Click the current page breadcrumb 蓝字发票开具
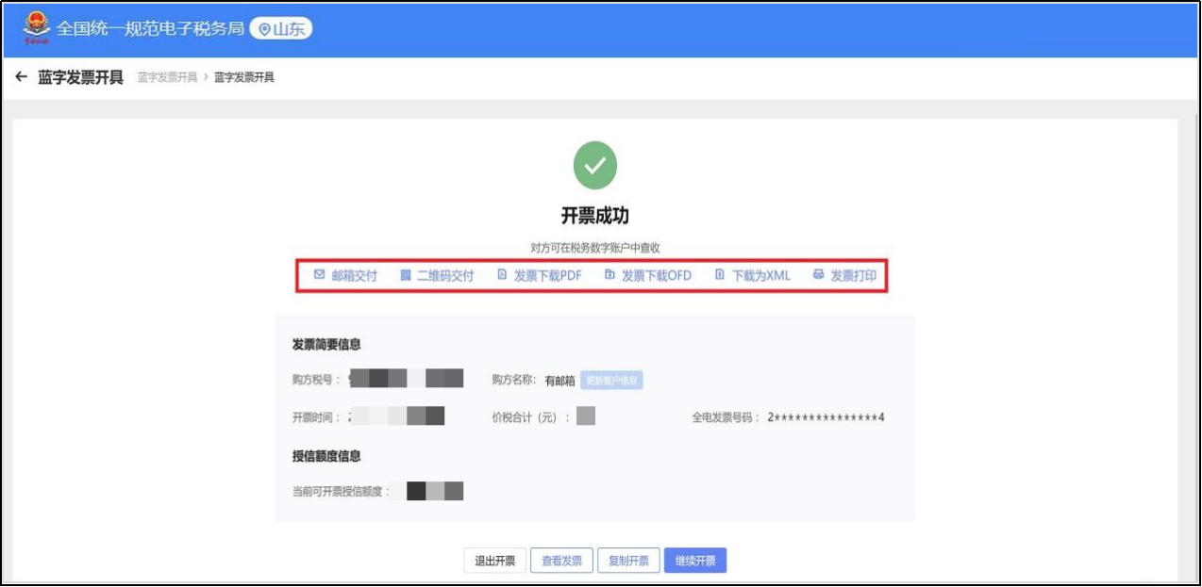The height and width of the screenshot is (587, 1202). (244, 77)
